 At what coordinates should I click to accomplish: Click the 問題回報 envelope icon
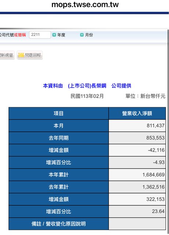tap(21, 55)
